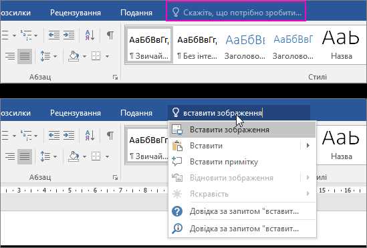Expand Multilevel List dropdown arrow in the top ribbon
The height and width of the screenshot is (248, 367).
[x=36, y=35]
